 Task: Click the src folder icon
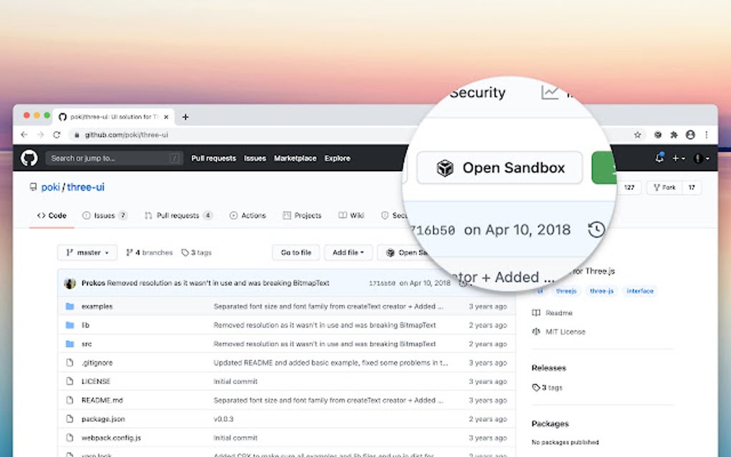coord(70,344)
